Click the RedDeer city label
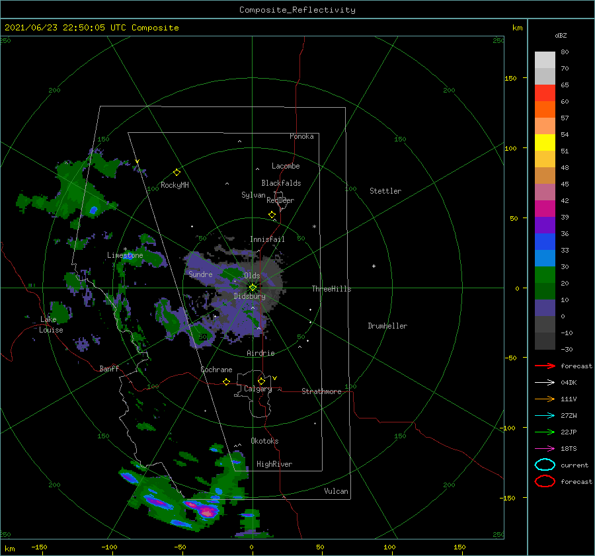This screenshot has height=556, width=595. point(280,200)
